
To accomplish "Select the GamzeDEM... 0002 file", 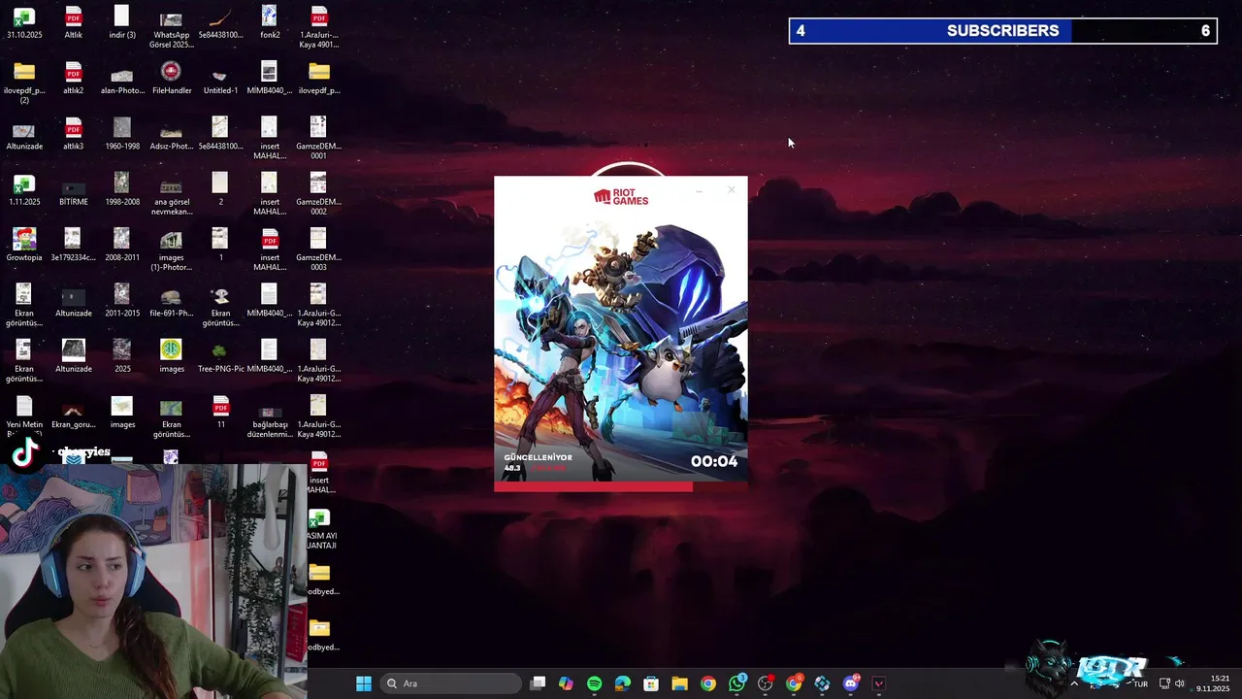I will [x=318, y=194].
